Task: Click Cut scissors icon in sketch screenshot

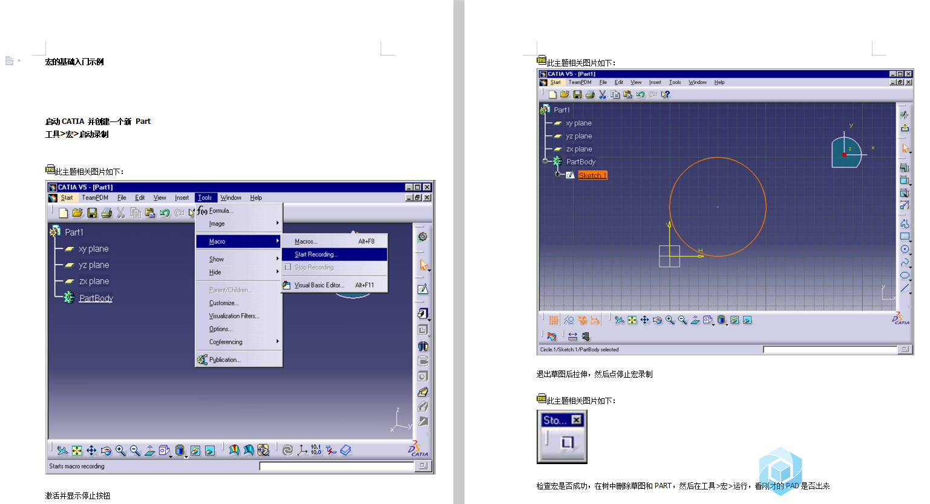Action: tap(602, 94)
